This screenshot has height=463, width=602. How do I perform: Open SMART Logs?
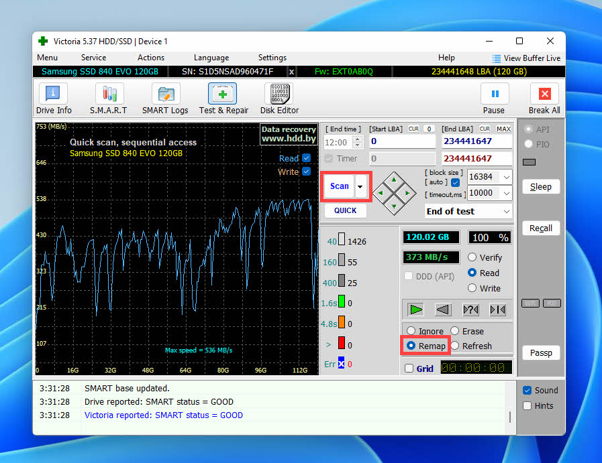[166, 98]
